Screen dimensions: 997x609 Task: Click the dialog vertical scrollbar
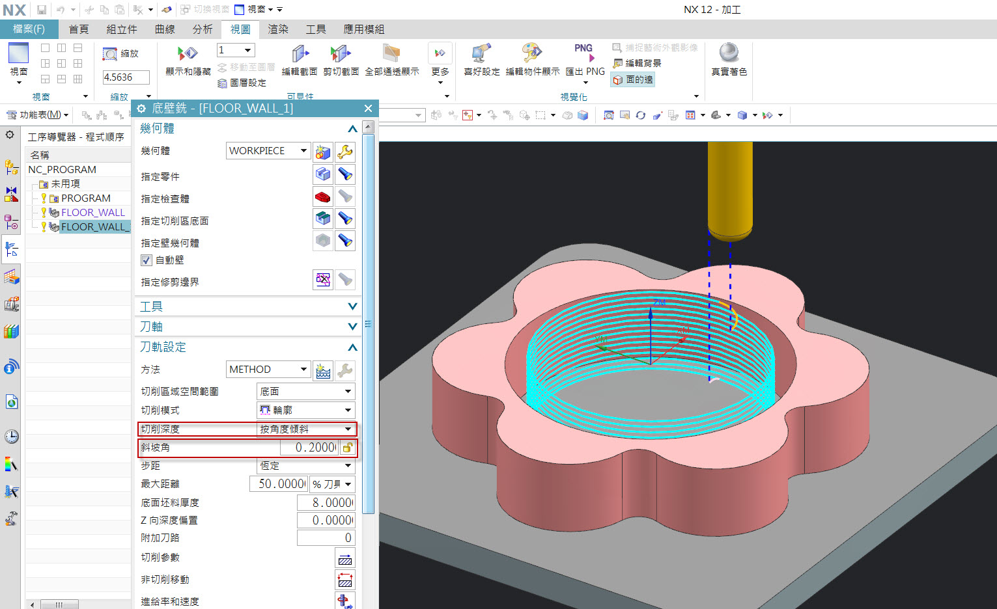pos(369,323)
